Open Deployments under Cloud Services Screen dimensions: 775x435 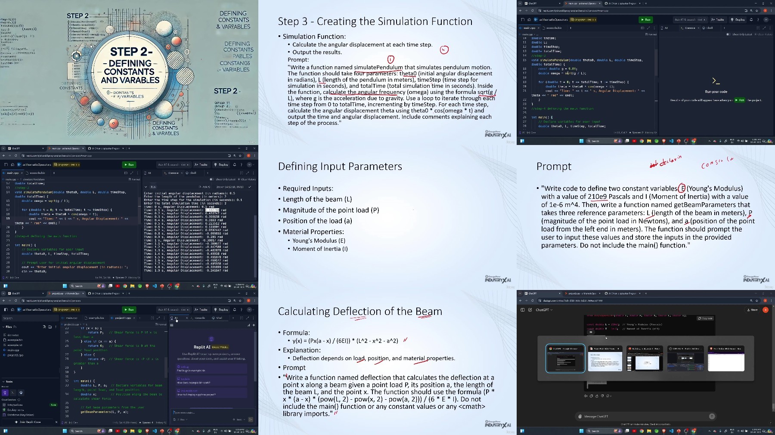(14, 410)
